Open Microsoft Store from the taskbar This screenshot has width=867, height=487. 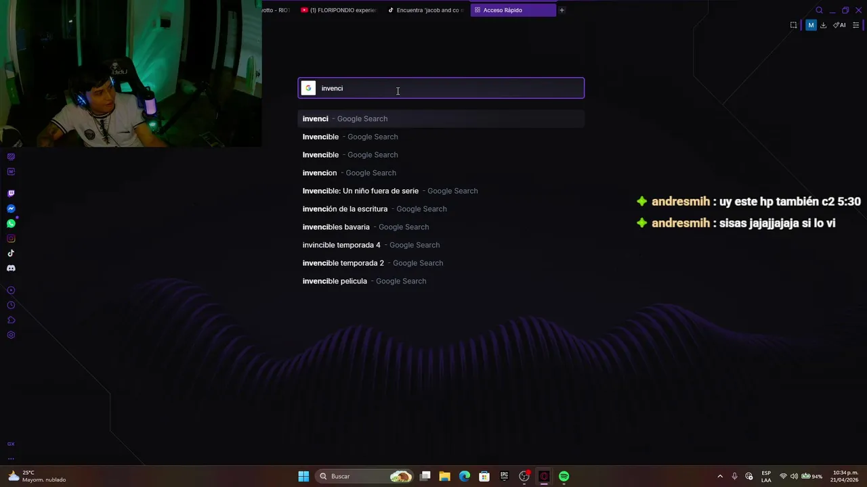pos(484,476)
